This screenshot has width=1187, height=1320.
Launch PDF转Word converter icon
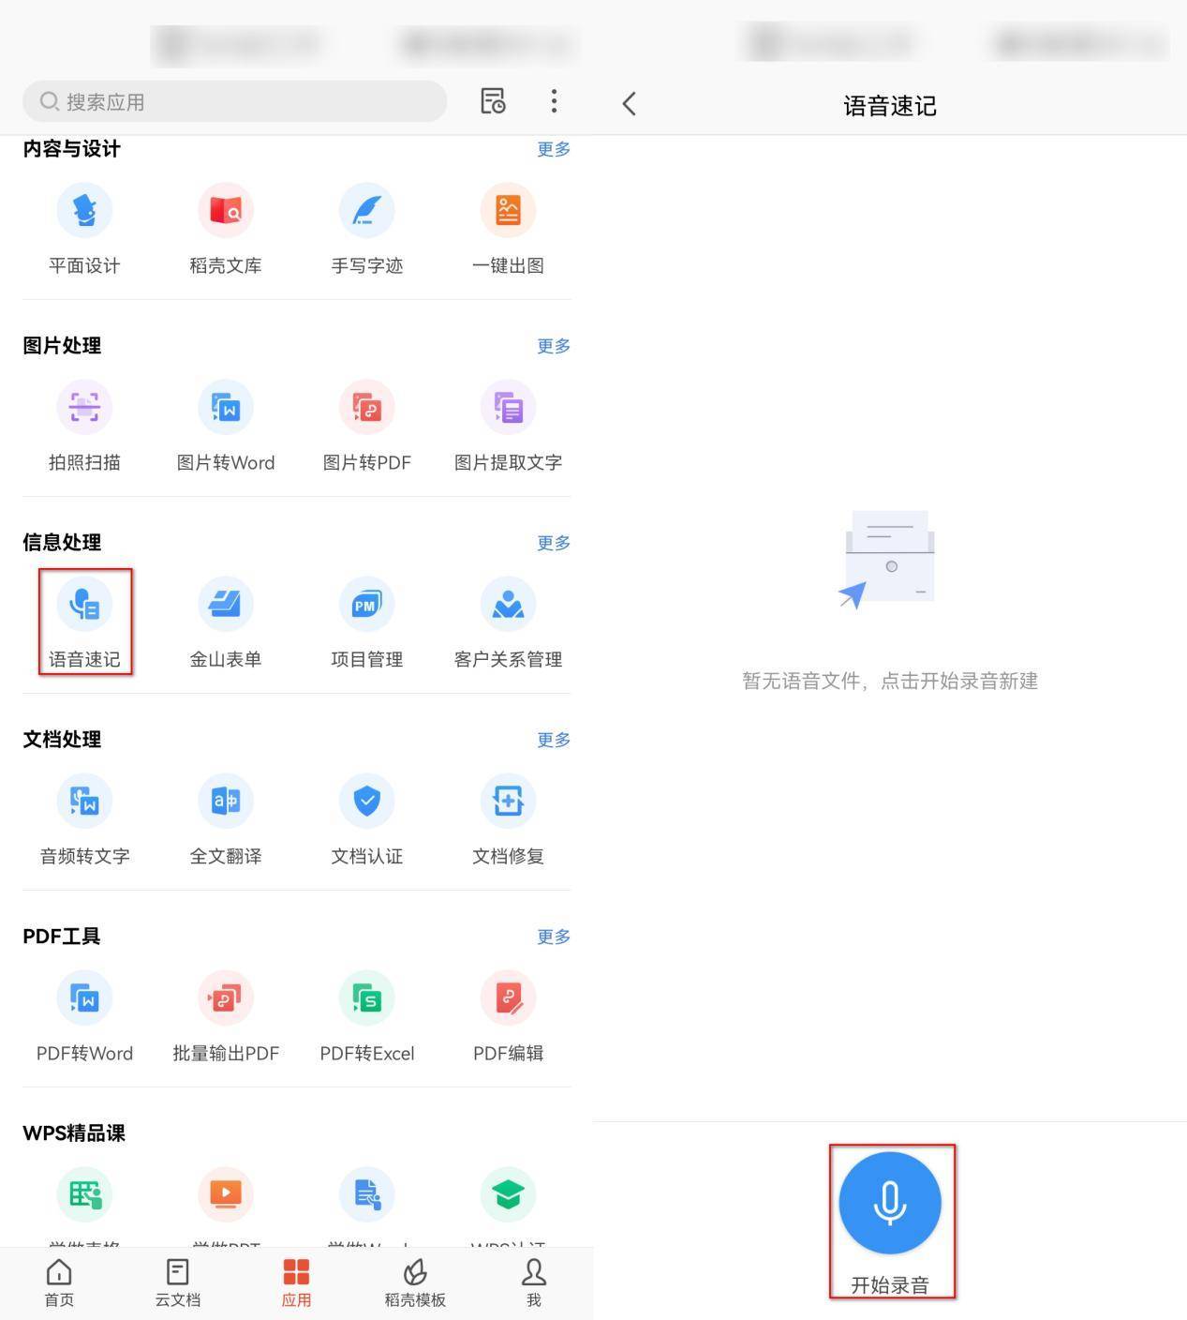point(84,997)
